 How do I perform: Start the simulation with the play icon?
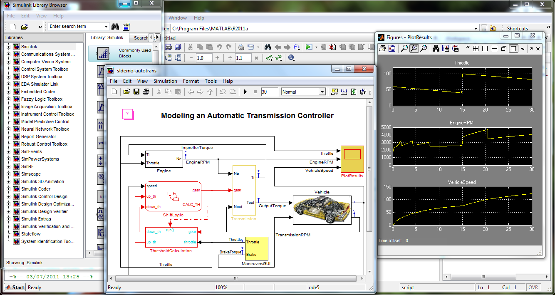pyautogui.click(x=245, y=91)
